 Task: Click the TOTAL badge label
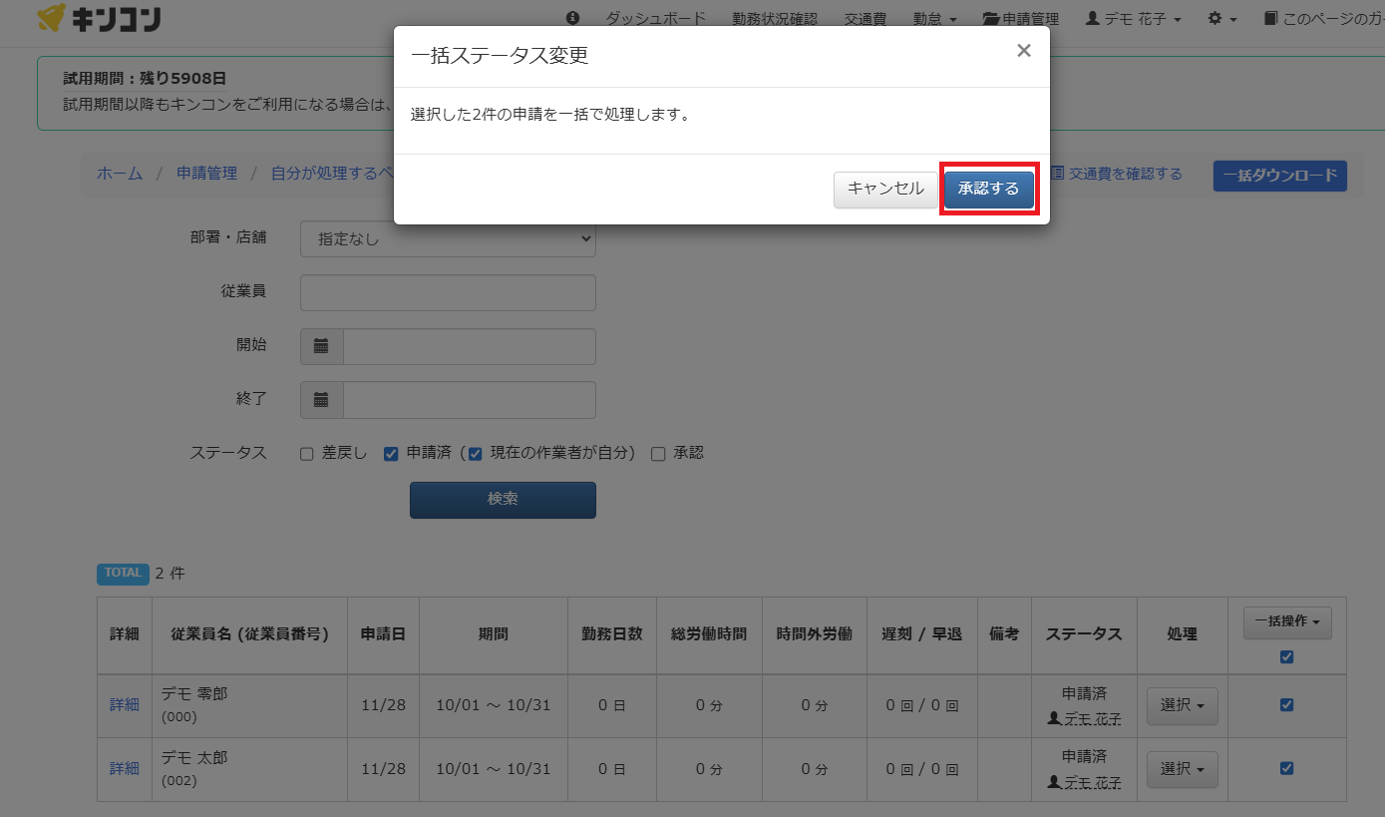tap(124, 573)
